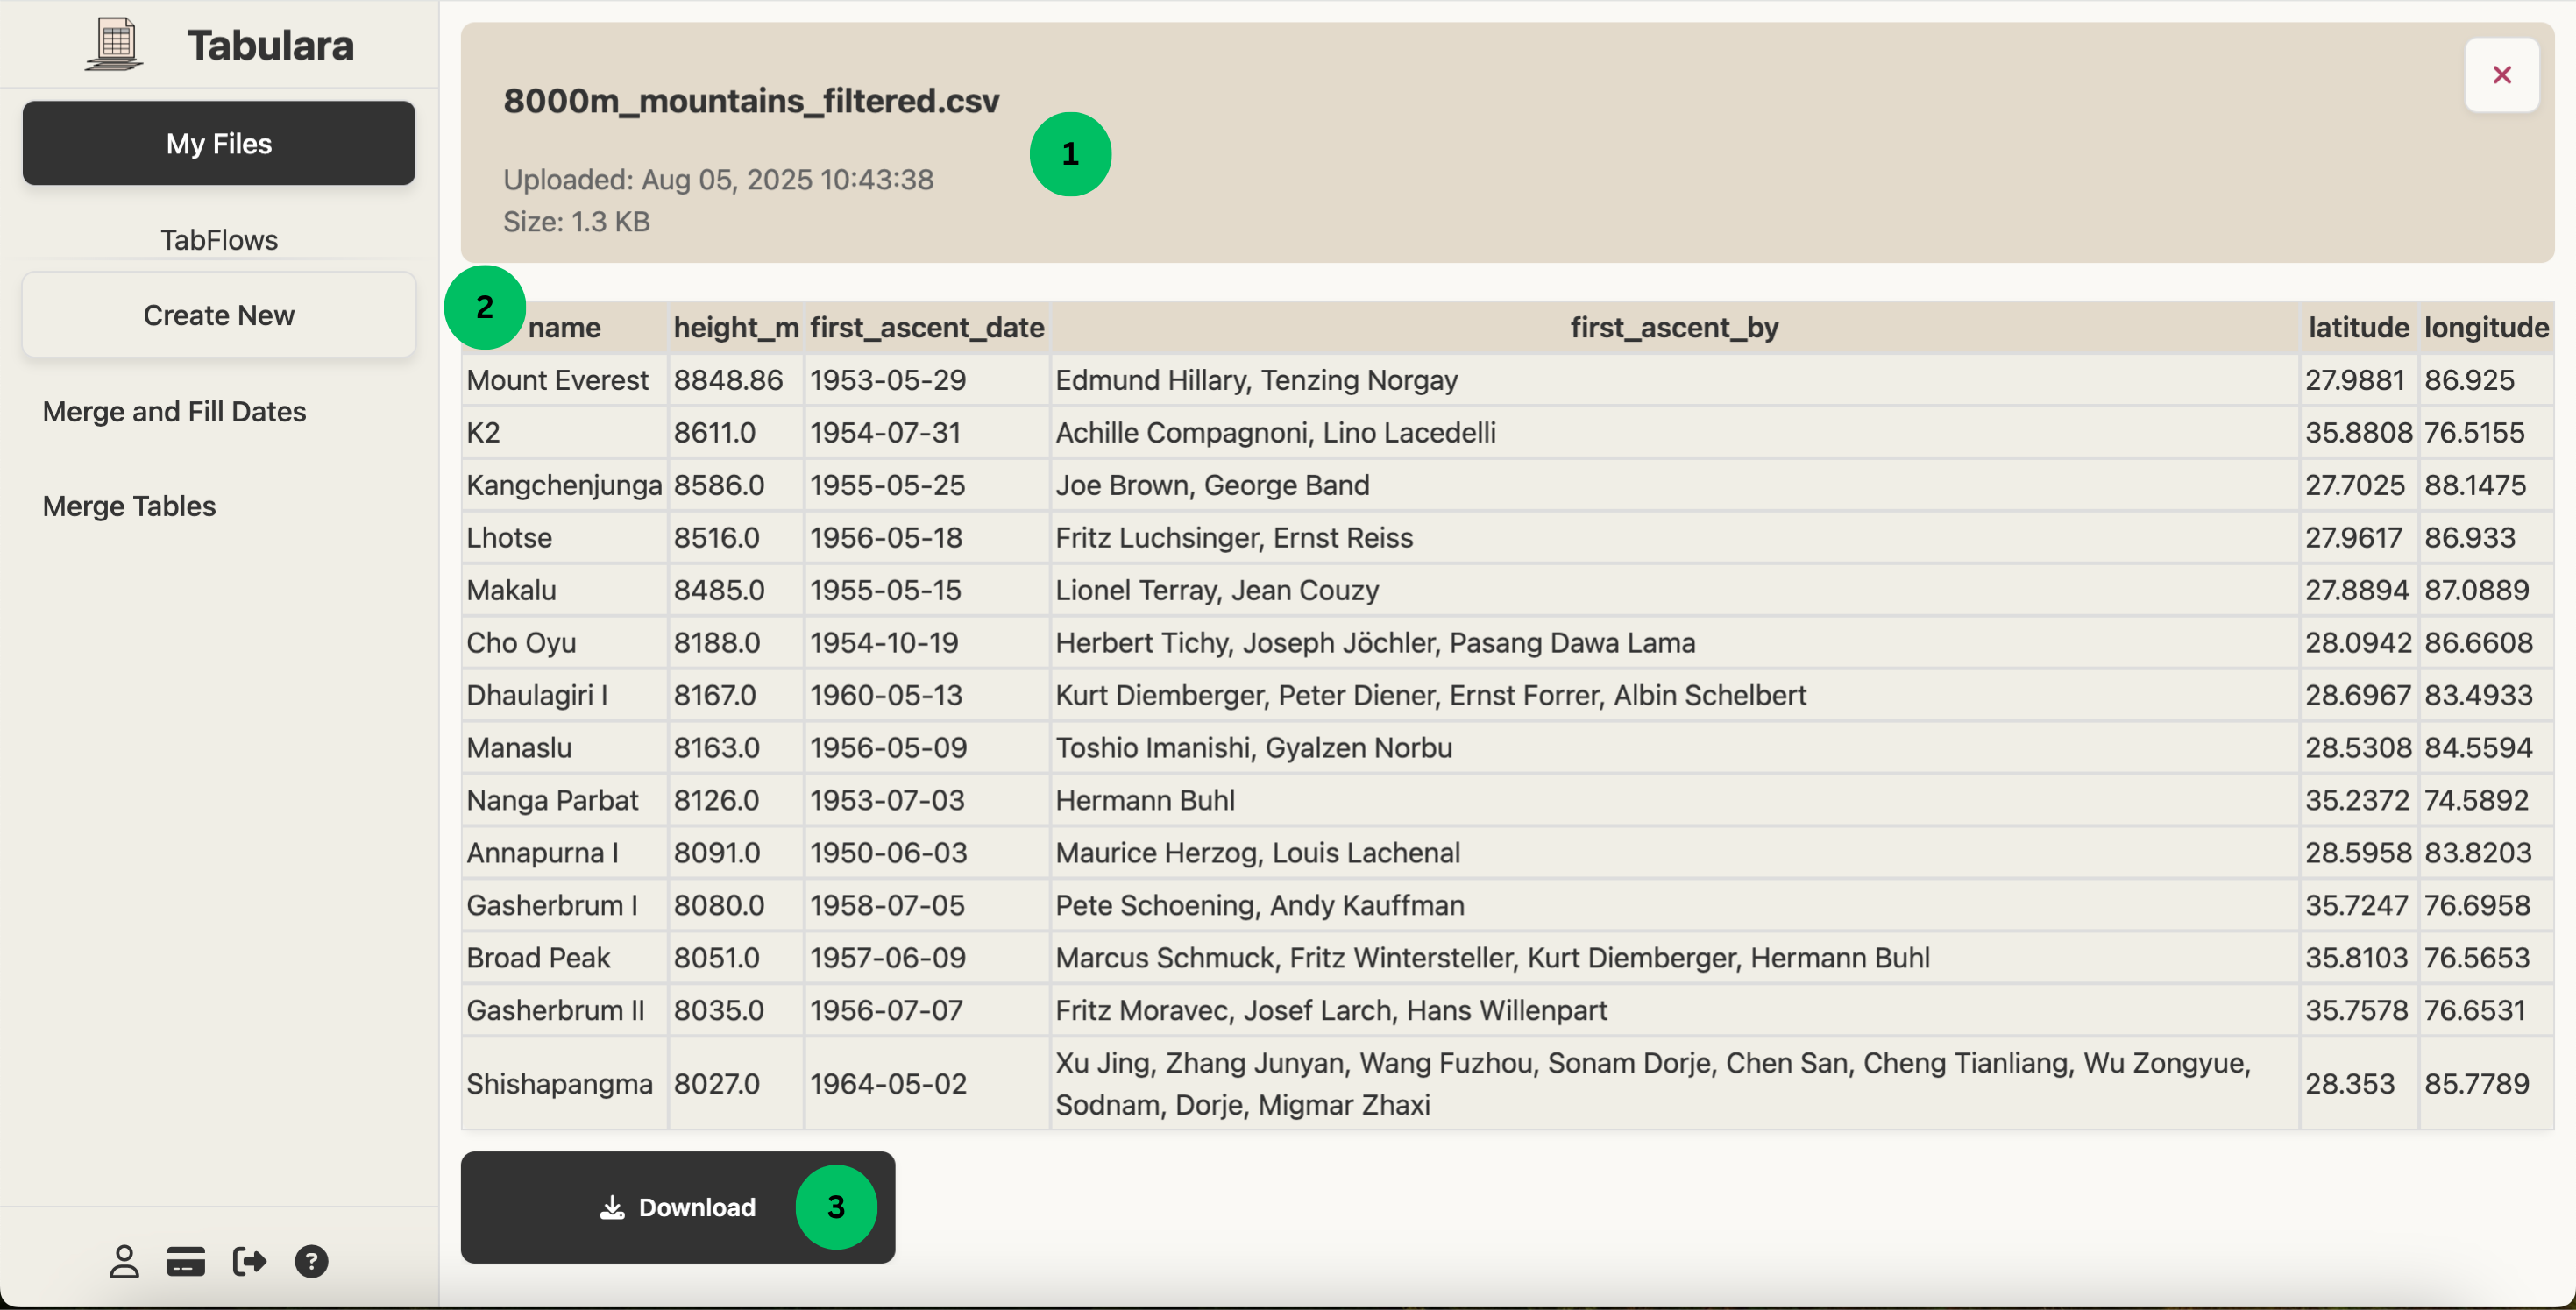
Task: Click the Create New button
Action: [218, 314]
